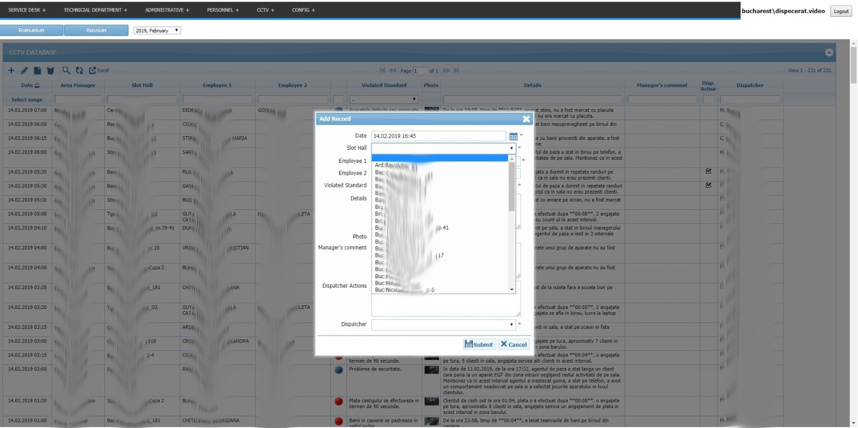Open the Slot Hall dropdown in dialog

tap(443, 148)
